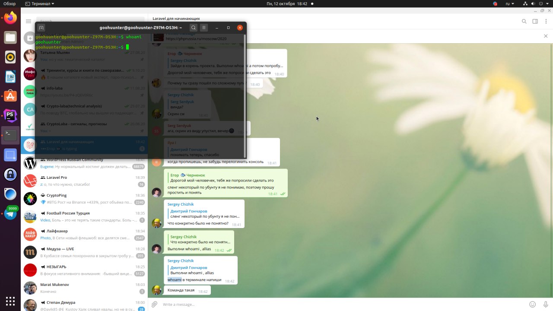Open the Лайфхакер channel
This screenshot has height=311, width=553.
[84, 235]
